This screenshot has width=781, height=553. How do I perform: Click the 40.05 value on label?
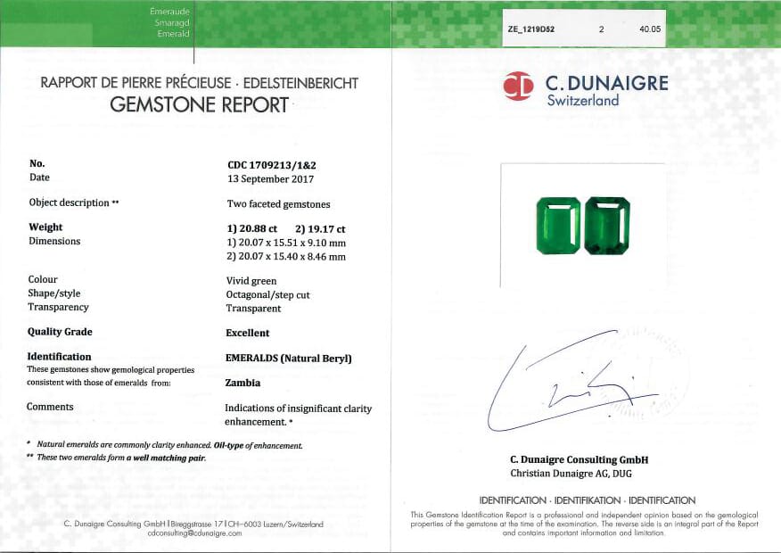point(650,29)
